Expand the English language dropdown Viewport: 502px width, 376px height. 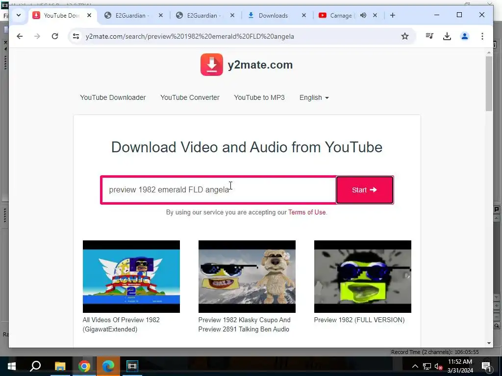coord(314,97)
